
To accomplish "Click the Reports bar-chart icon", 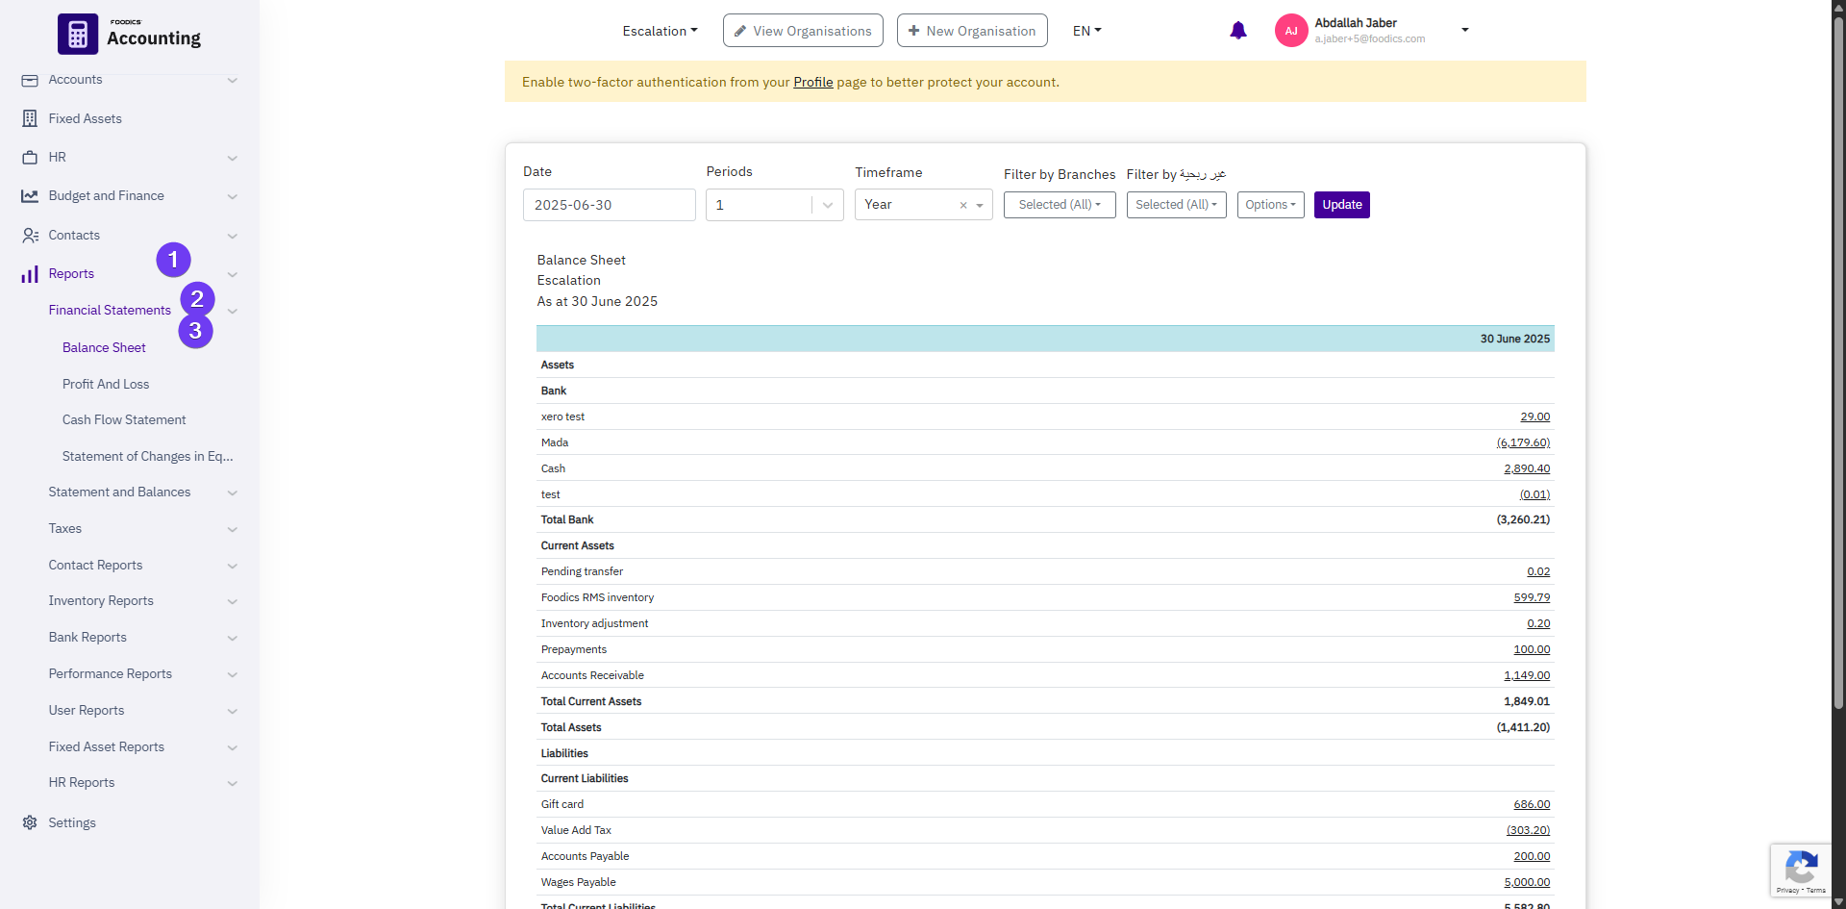I will click(x=30, y=273).
